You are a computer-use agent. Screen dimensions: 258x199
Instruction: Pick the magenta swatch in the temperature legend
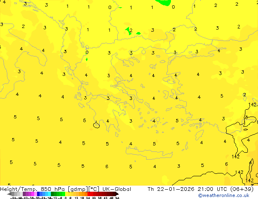33,194
